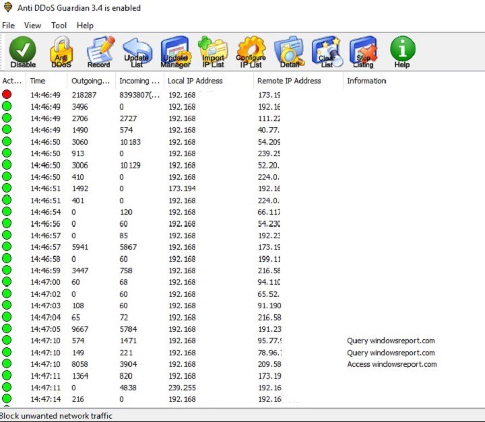Click remote IP 40.77 cell
485x422 pixels.
point(269,130)
